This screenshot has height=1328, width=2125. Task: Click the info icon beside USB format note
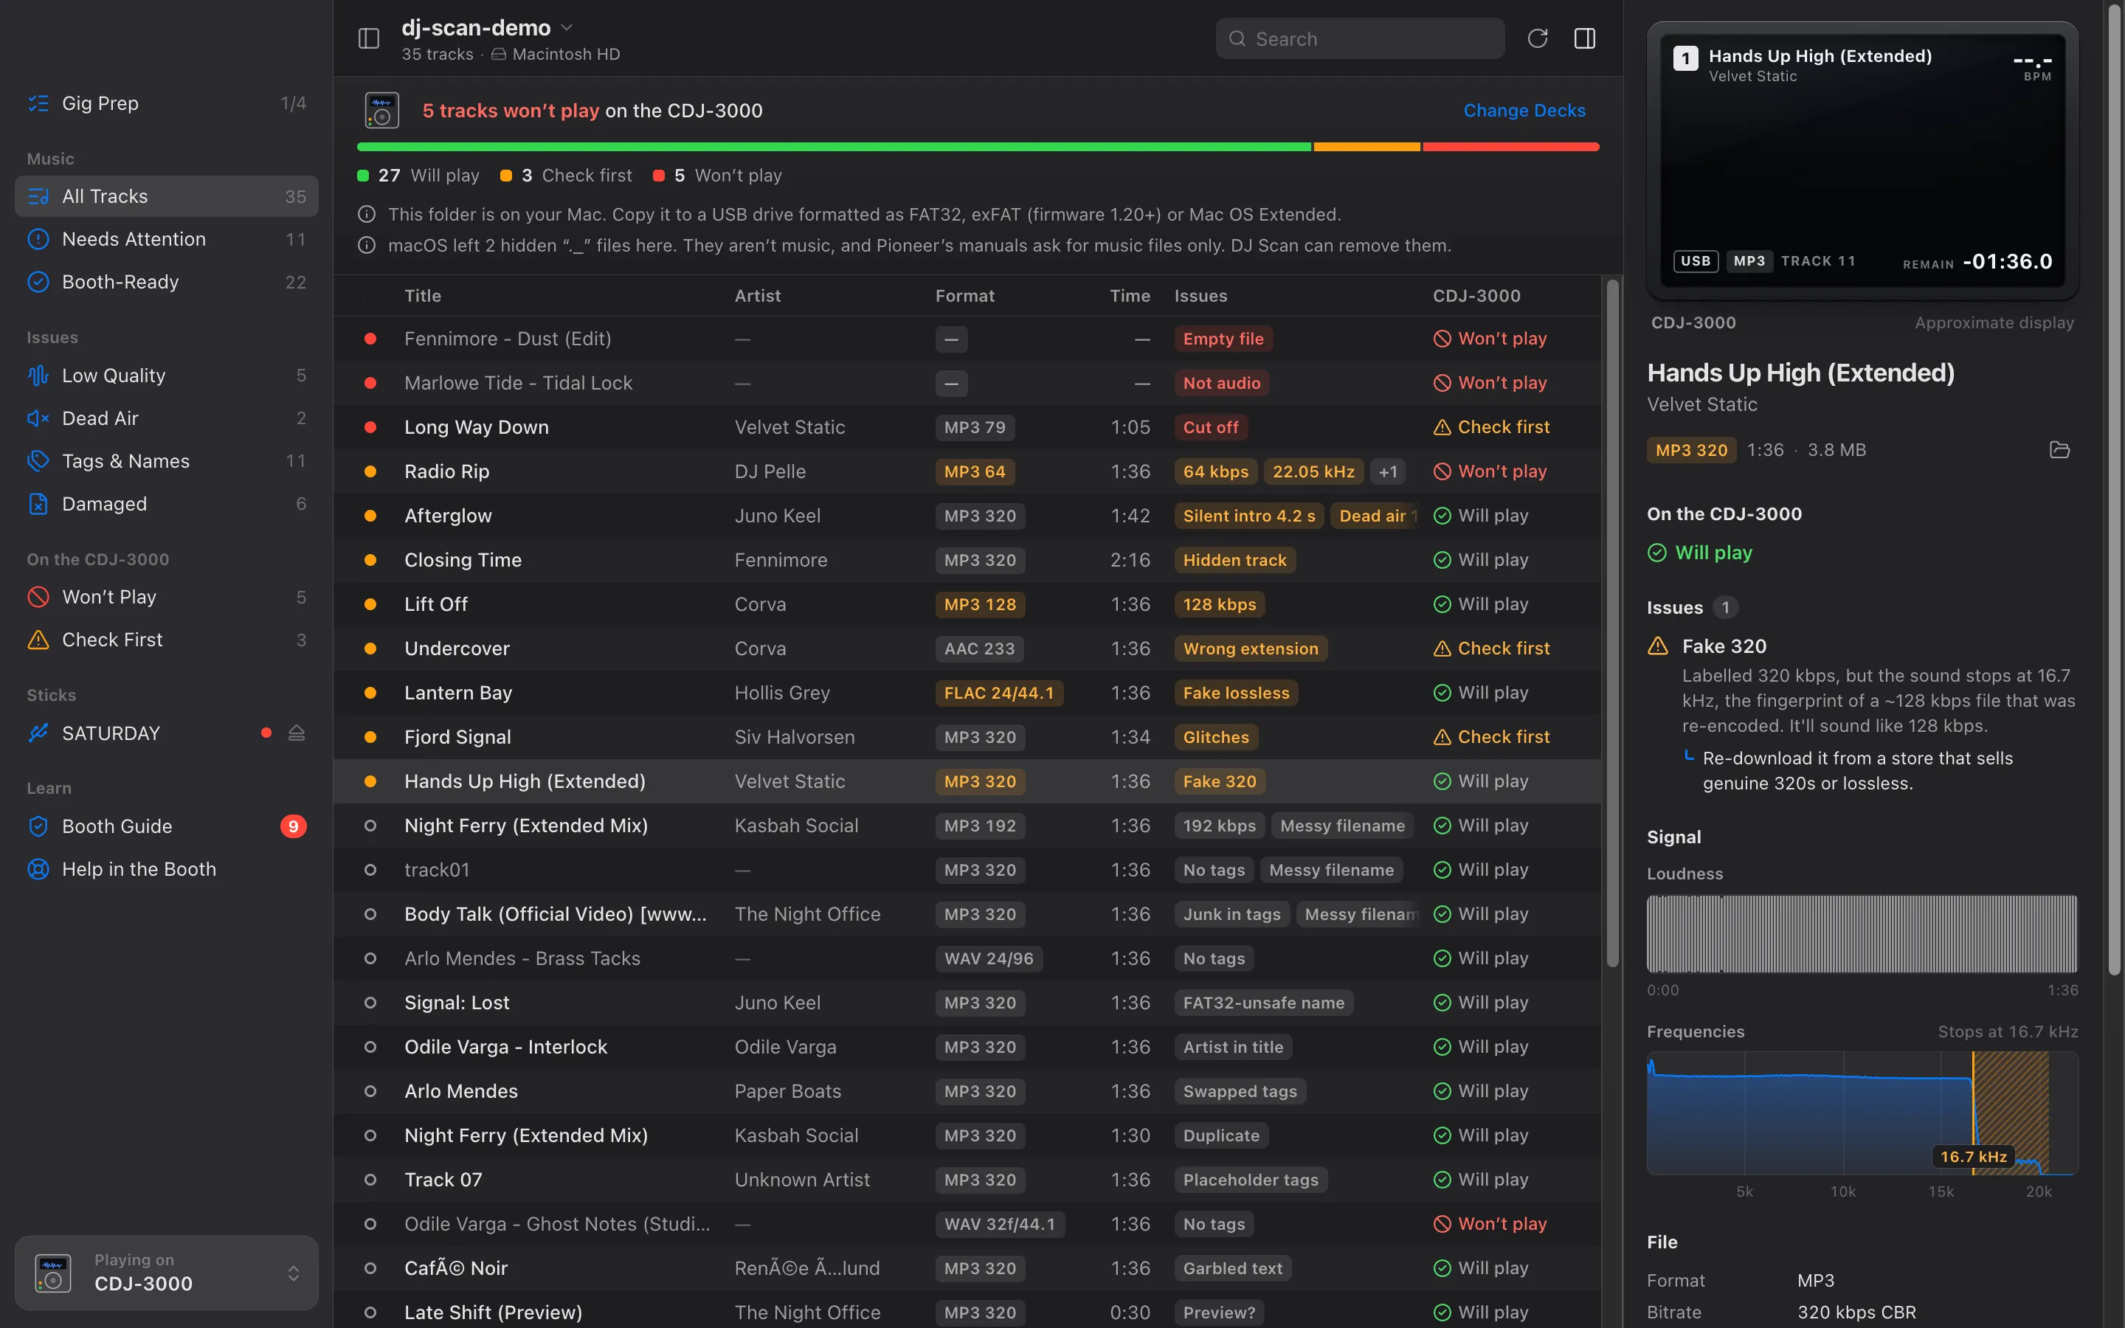pos(367,214)
